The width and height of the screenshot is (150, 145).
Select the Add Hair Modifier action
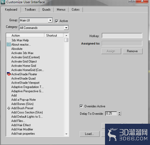22,129
